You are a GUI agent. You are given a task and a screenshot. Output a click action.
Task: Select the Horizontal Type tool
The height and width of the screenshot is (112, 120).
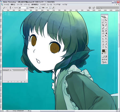tap(106, 39)
